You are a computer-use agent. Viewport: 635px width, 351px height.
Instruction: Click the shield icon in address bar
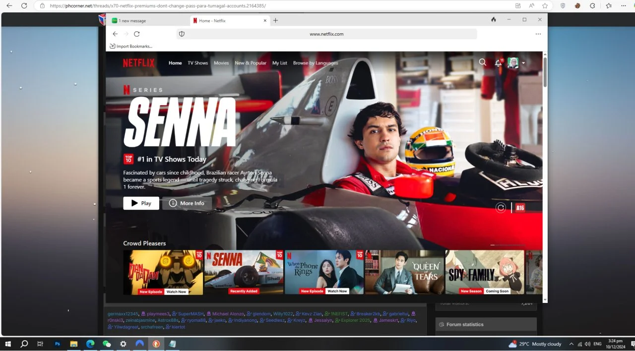[182, 34]
